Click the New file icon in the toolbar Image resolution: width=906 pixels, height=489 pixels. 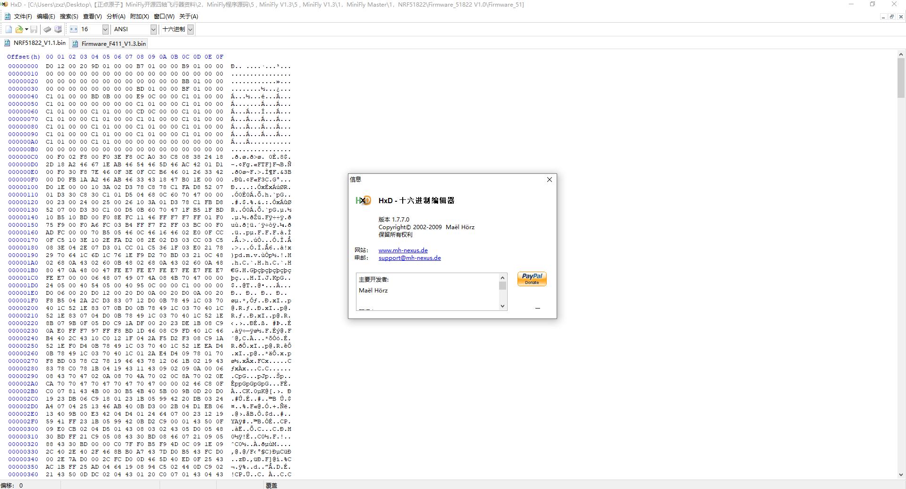pos(8,29)
